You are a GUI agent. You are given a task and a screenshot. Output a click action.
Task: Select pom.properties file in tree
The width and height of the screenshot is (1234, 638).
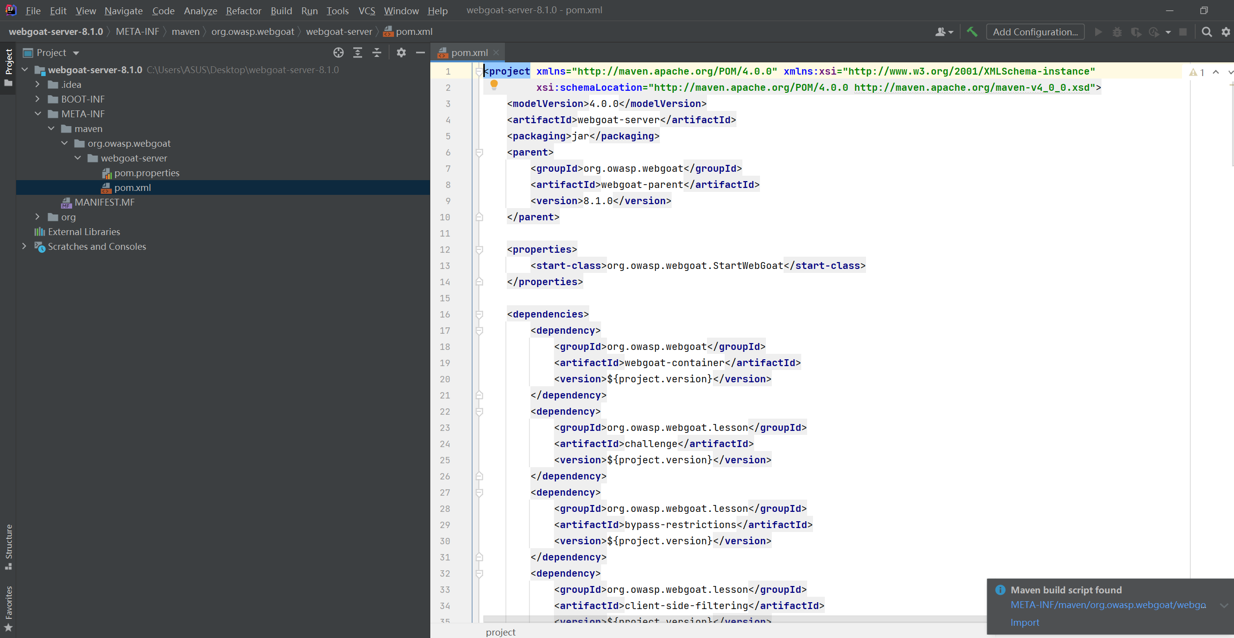click(147, 173)
